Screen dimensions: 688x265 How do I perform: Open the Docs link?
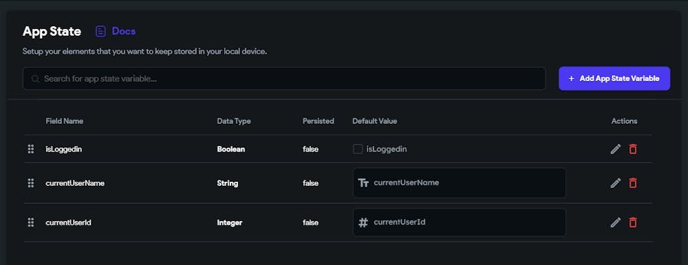[x=124, y=31]
